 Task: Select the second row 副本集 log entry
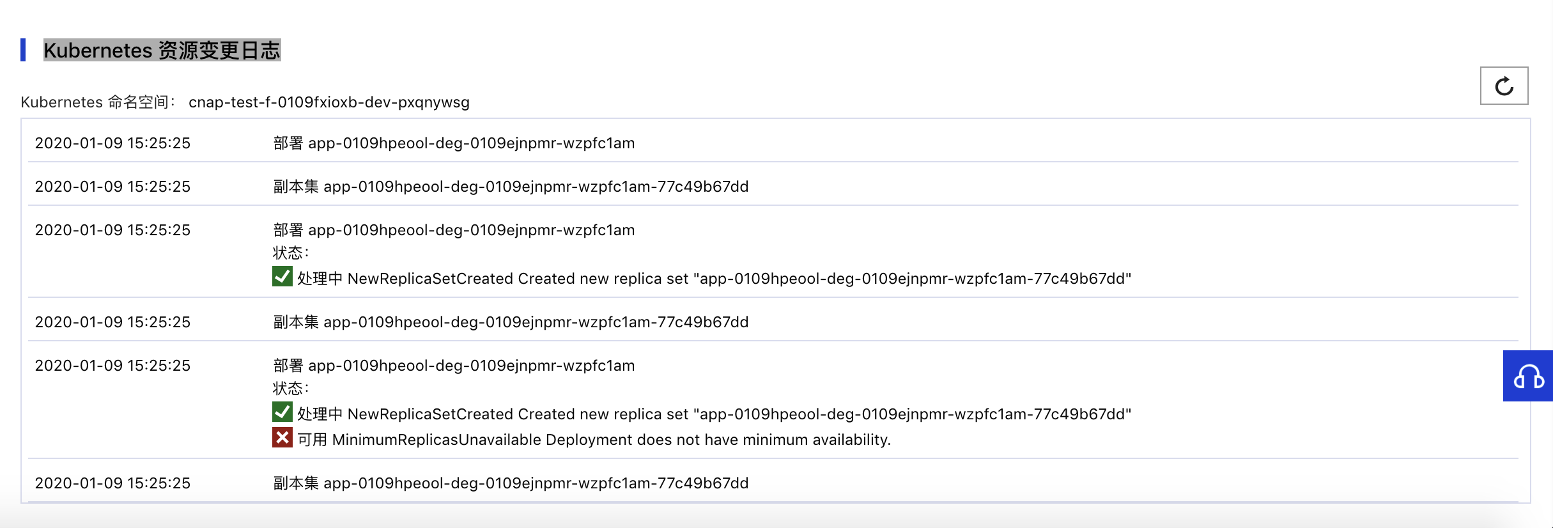pos(773,187)
